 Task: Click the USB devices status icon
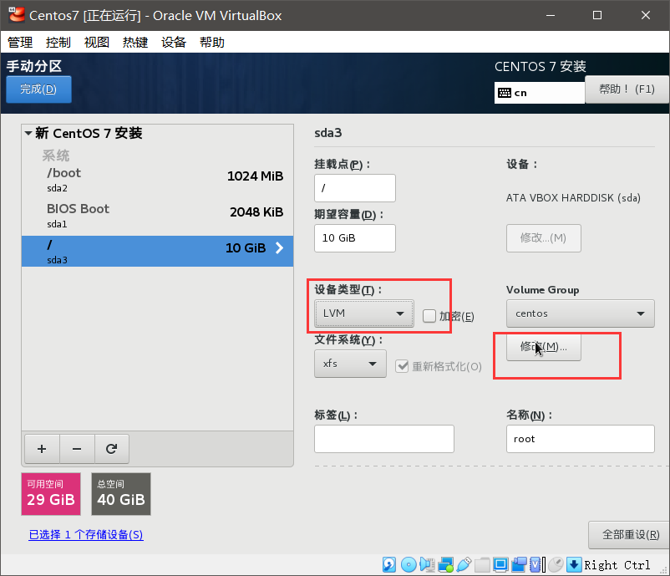(x=464, y=564)
